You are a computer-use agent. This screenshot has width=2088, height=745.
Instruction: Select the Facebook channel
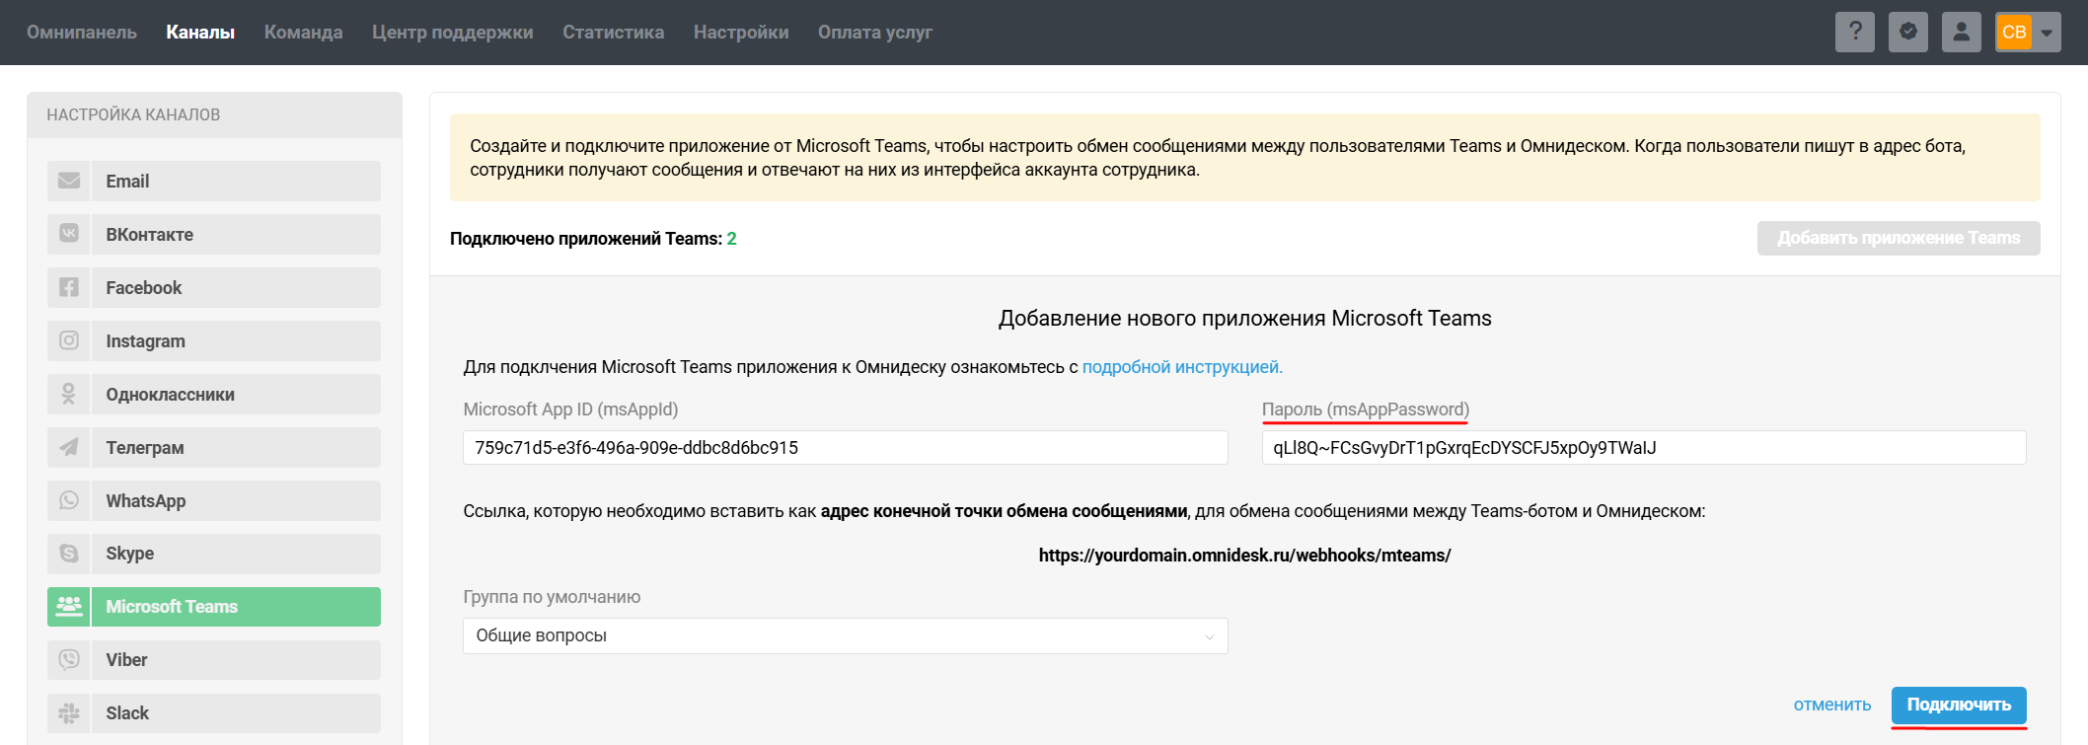(x=214, y=287)
